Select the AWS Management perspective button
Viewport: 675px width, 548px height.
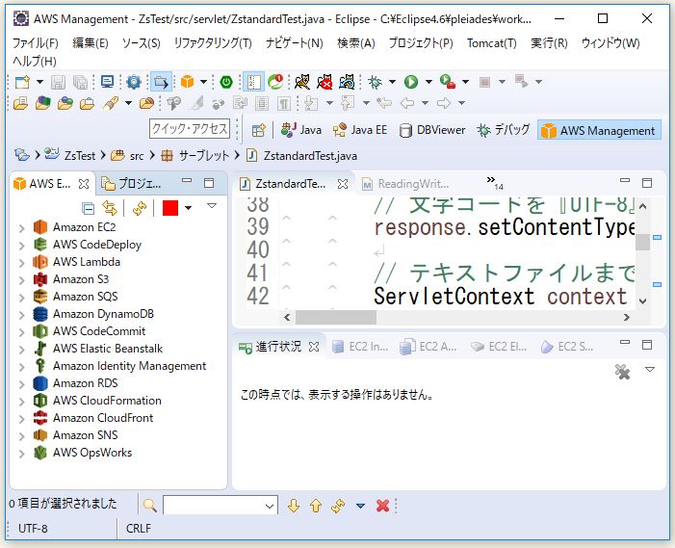click(599, 130)
